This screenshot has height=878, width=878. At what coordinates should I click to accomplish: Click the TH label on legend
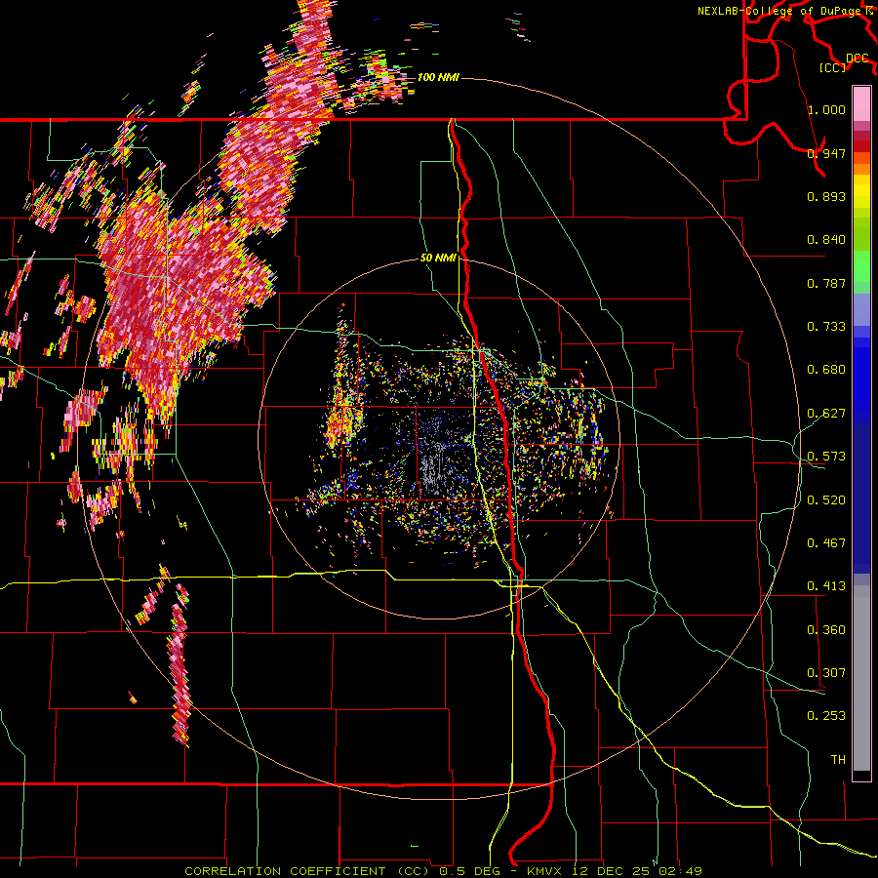pos(838,760)
